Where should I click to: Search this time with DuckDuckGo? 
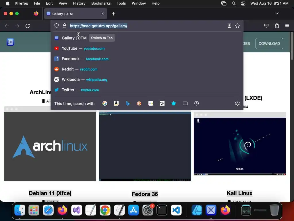click(139, 103)
